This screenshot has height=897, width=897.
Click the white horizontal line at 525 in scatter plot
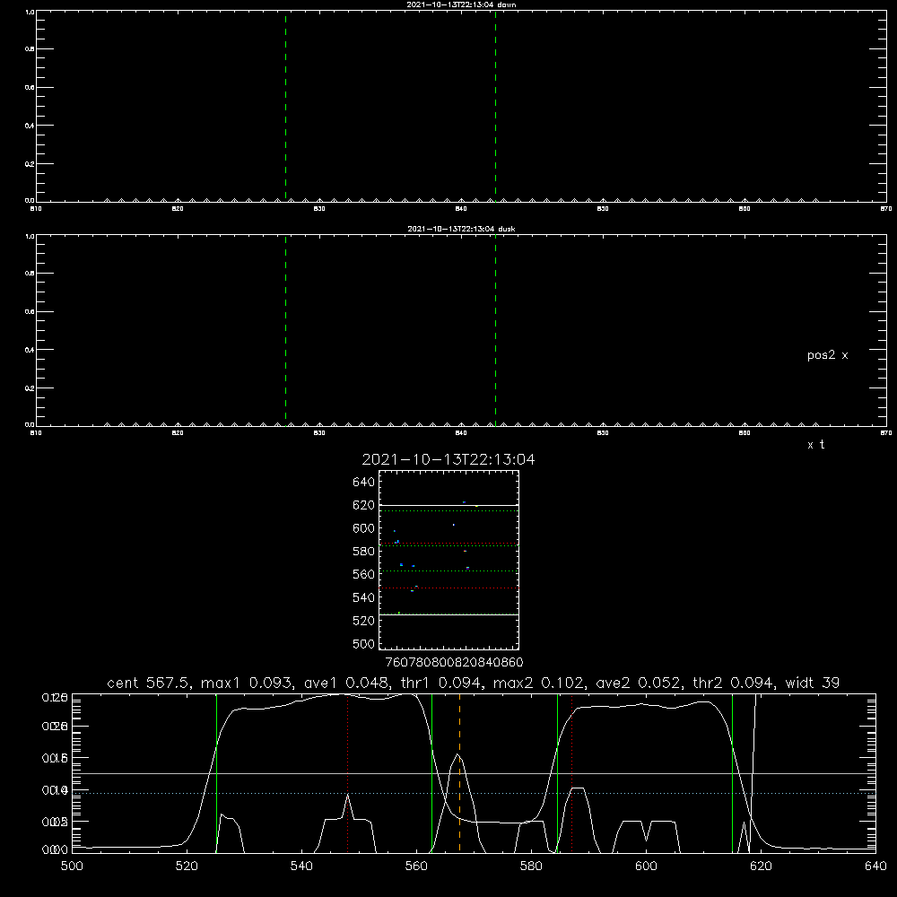tap(448, 615)
